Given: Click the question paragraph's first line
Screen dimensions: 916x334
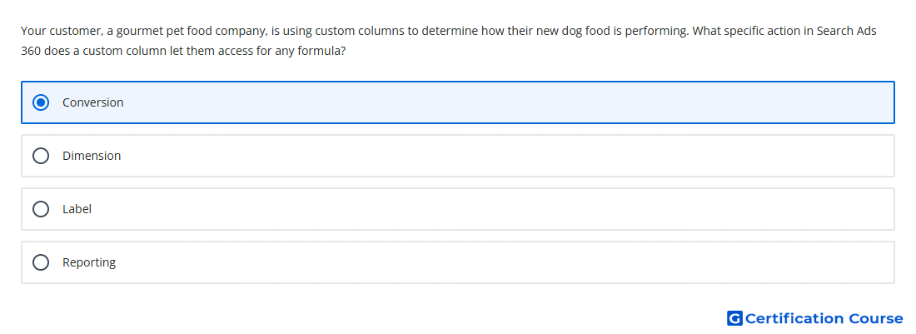Looking at the screenshot, I should tap(449, 31).
